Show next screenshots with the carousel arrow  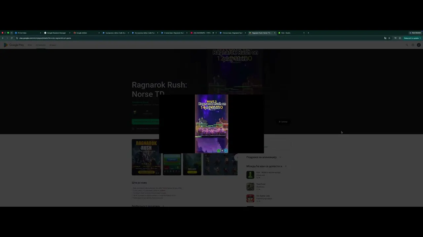click(237, 157)
